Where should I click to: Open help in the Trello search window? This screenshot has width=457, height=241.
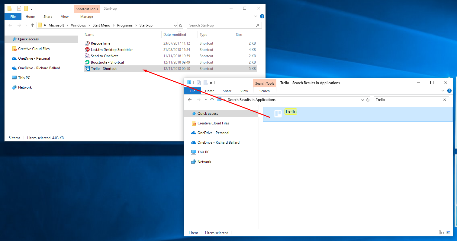tap(449, 91)
